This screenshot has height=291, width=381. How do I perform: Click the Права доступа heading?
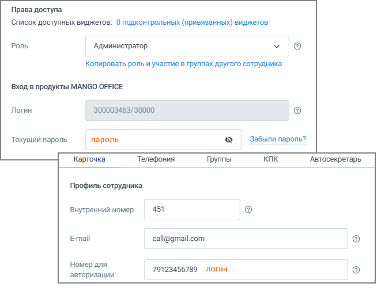click(x=36, y=10)
